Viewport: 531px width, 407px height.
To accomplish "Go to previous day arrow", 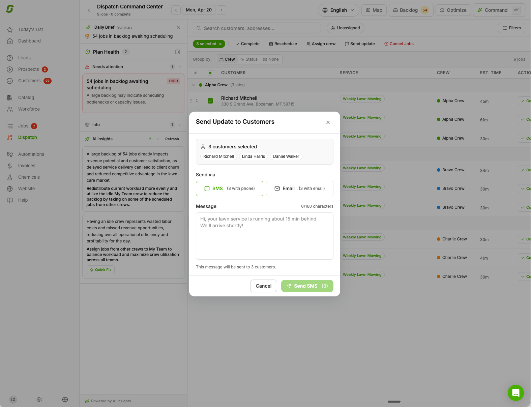I will (x=176, y=10).
